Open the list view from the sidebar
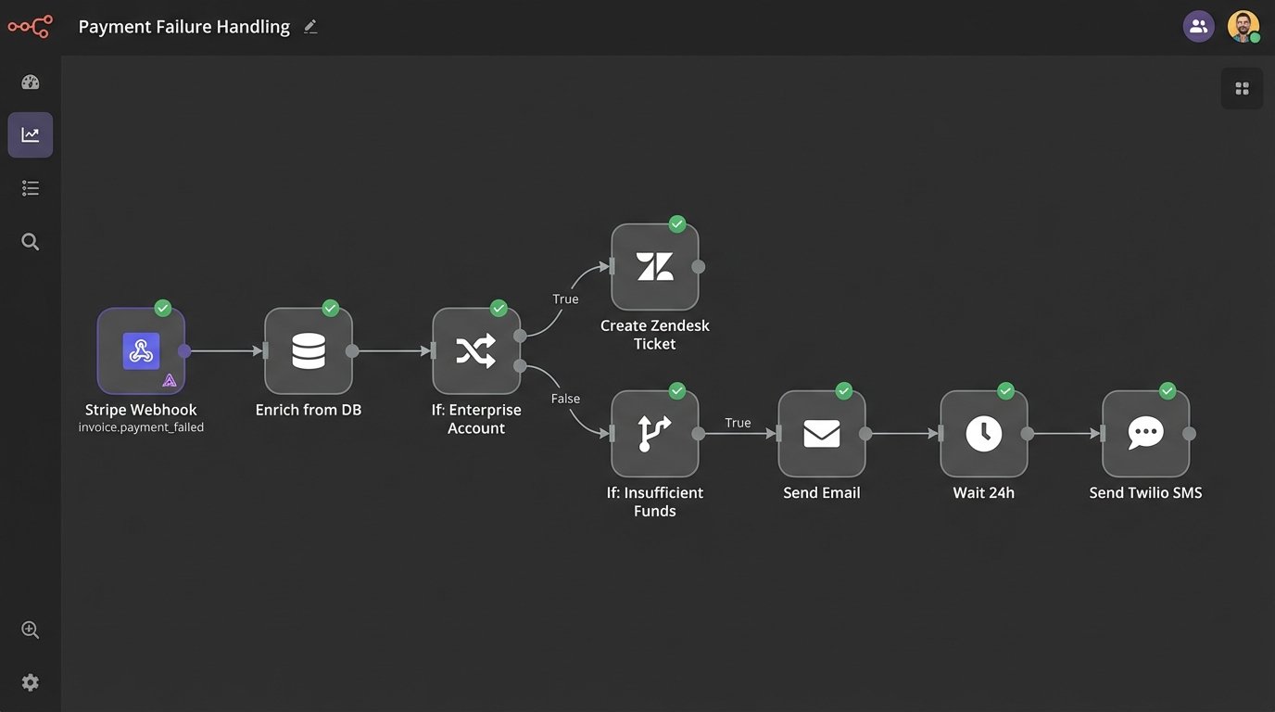Viewport: 1275px width, 712px height. point(30,187)
